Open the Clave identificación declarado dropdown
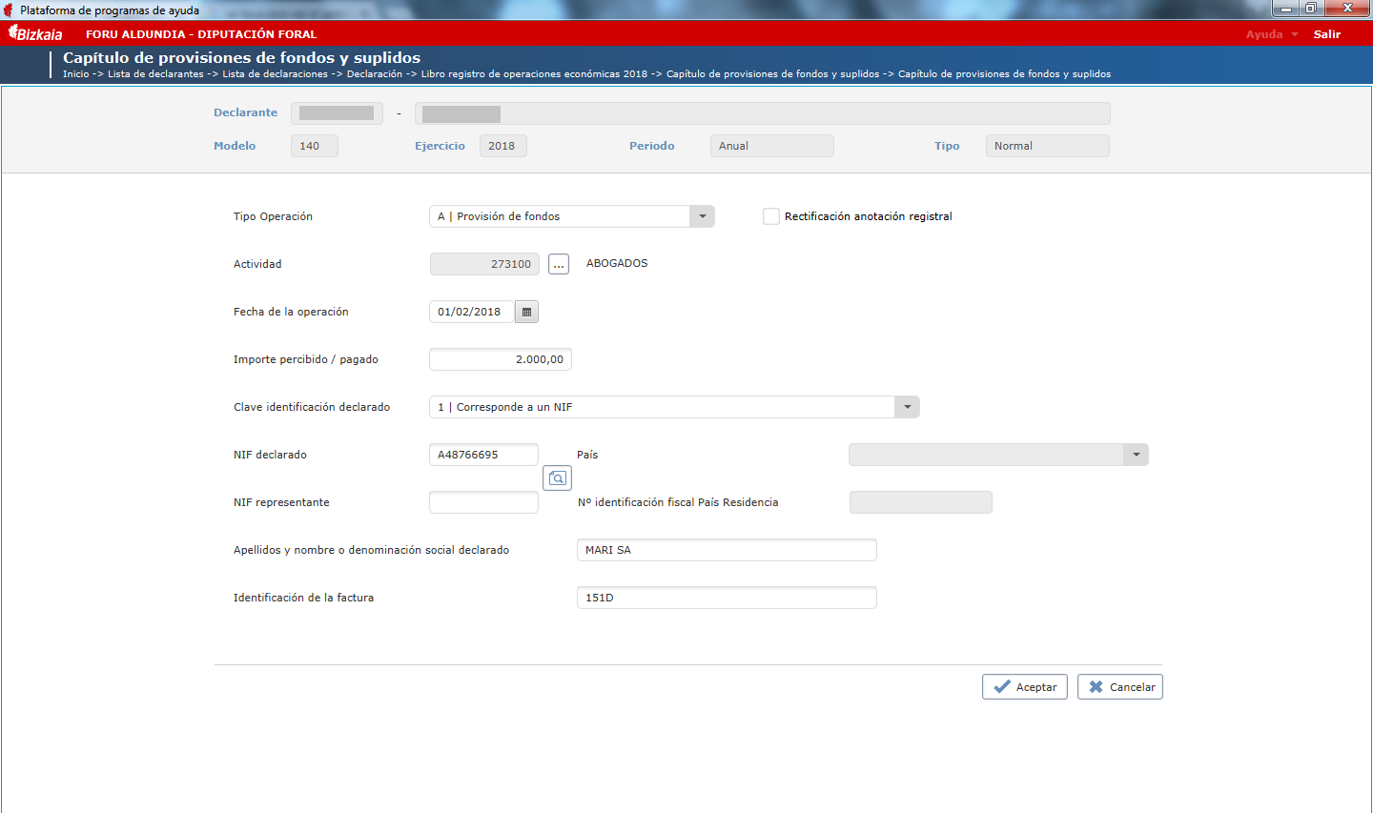1373x813 pixels. (907, 407)
